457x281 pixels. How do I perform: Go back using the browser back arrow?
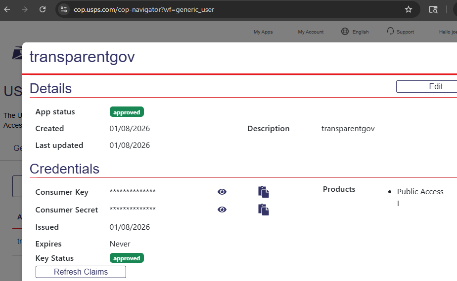pos(7,9)
